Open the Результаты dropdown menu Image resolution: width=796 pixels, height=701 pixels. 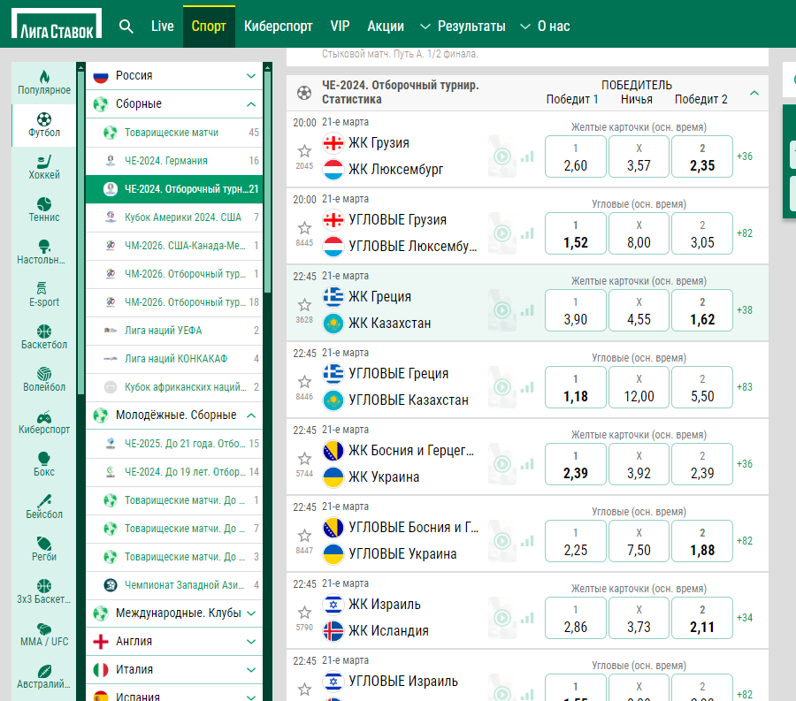[x=463, y=27]
